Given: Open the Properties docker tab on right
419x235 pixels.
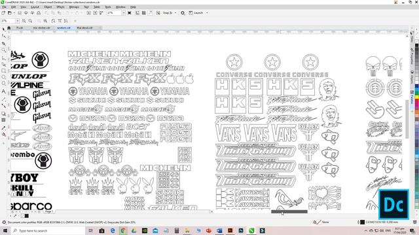Looking at the screenshot, I should pos(412,56).
